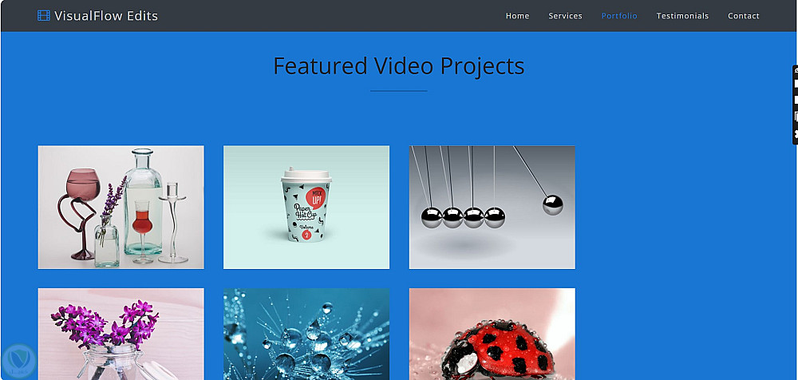Click the gear icon in side panel
The image size is (798, 380).
click(x=796, y=134)
